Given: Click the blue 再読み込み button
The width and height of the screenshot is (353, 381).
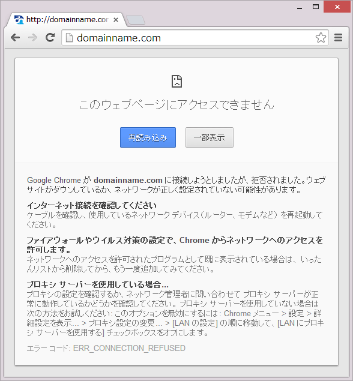Looking at the screenshot, I should pos(148,137).
